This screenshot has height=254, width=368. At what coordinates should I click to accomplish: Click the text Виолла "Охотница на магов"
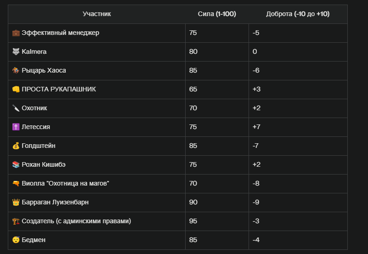click(65, 183)
